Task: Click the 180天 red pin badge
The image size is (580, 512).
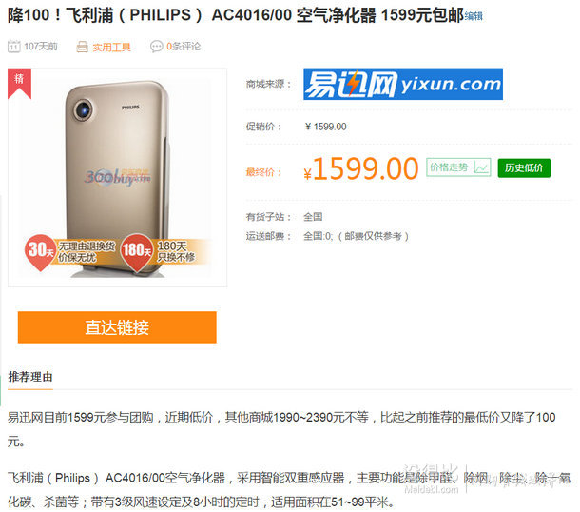Action: (136, 252)
